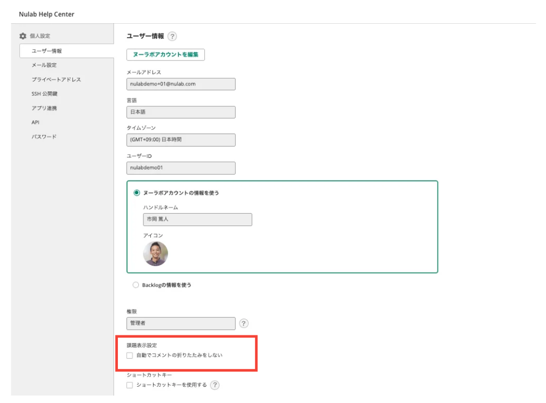Click the 権限 field showing 管理者

tap(181, 323)
